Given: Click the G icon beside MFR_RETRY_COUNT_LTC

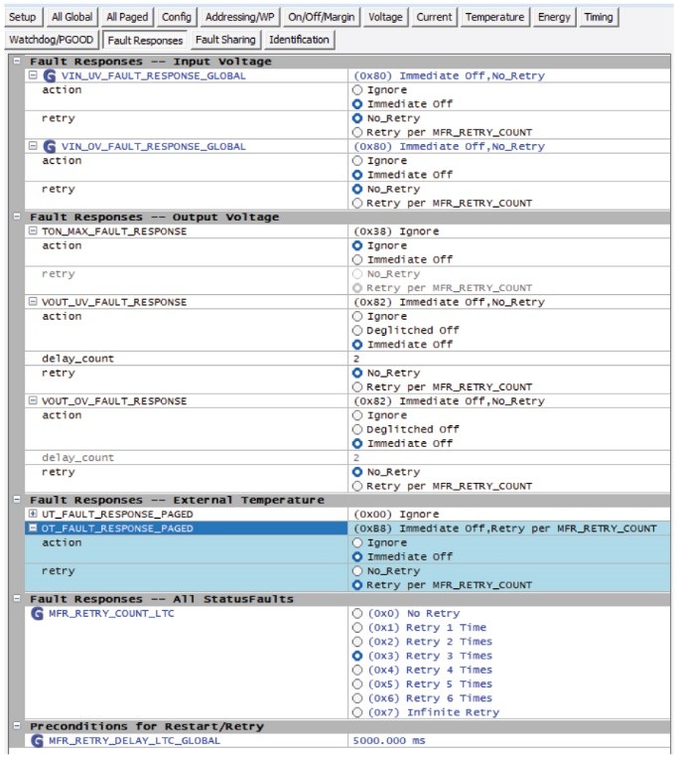Looking at the screenshot, I should click(x=38, y=614).
